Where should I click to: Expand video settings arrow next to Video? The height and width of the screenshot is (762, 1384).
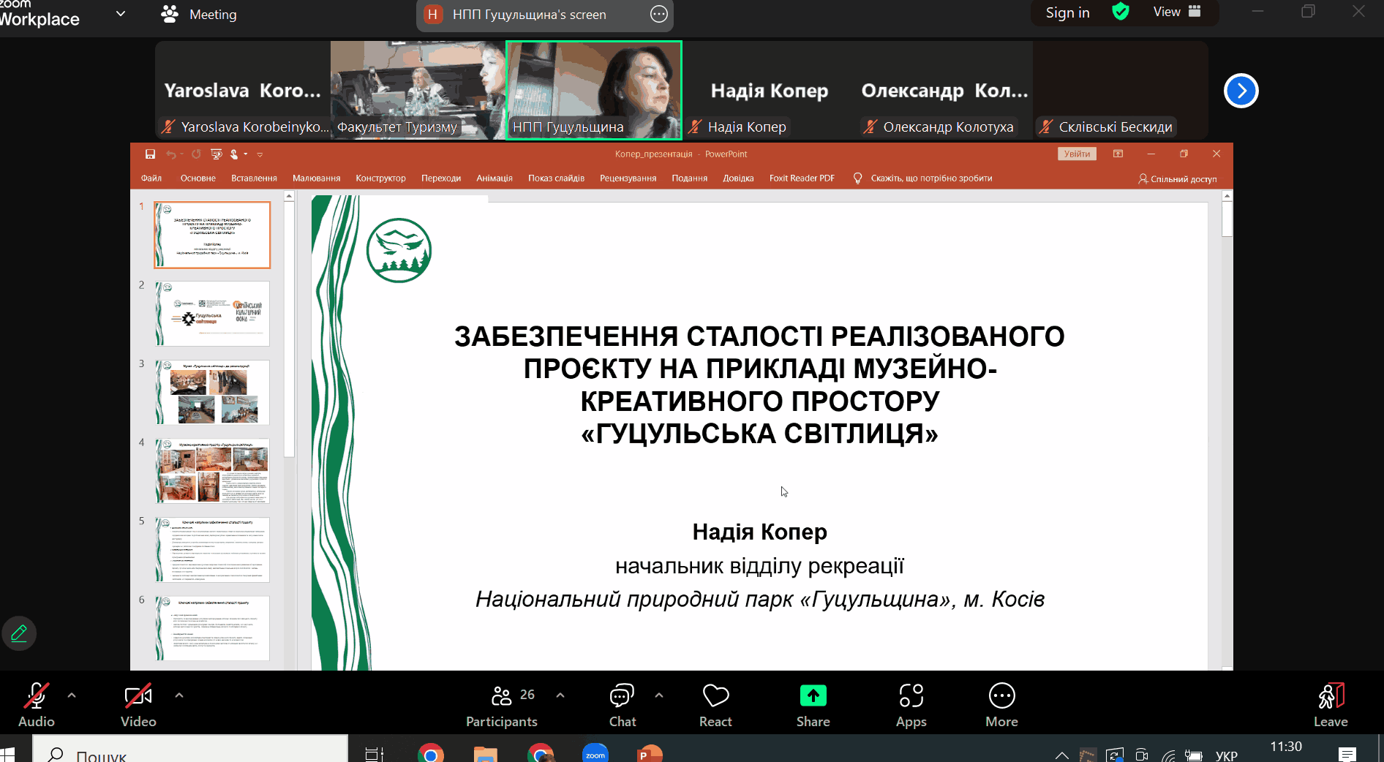tap(179, 695)
